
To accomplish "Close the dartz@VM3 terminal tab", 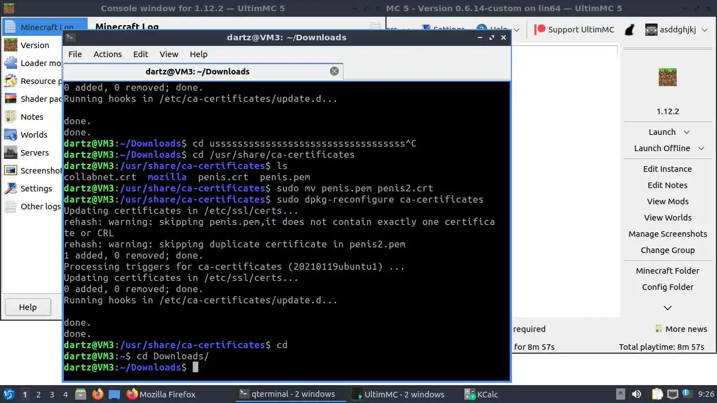I will [x=334, y=71].
